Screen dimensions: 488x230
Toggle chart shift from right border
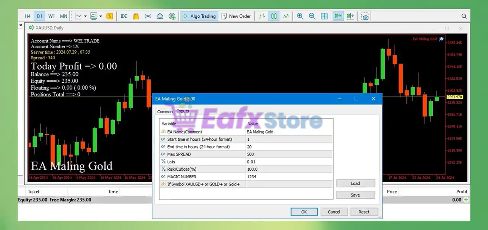(350, 16)
